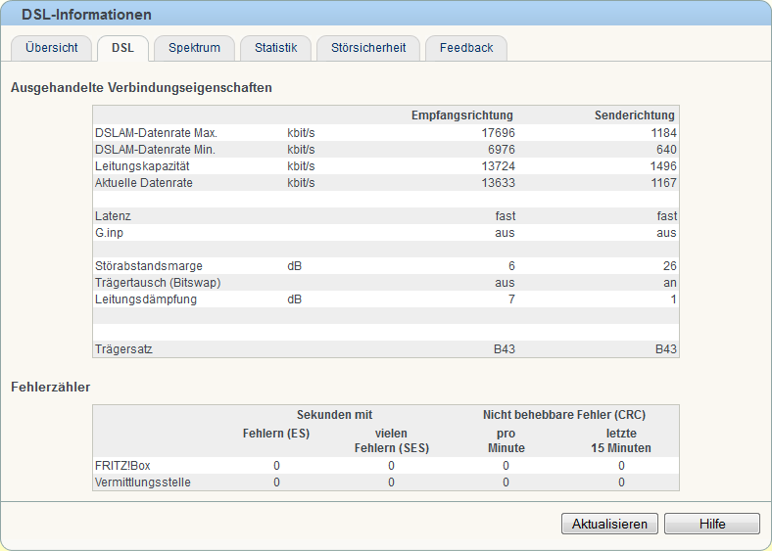Click the Trägersatz row label
This screenshot has width=772, height=551.
click(x=123, y=349)
